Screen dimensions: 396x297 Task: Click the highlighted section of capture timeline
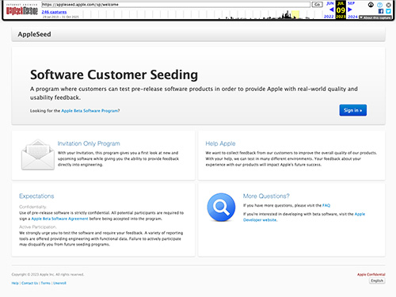(x=295, y=14)
